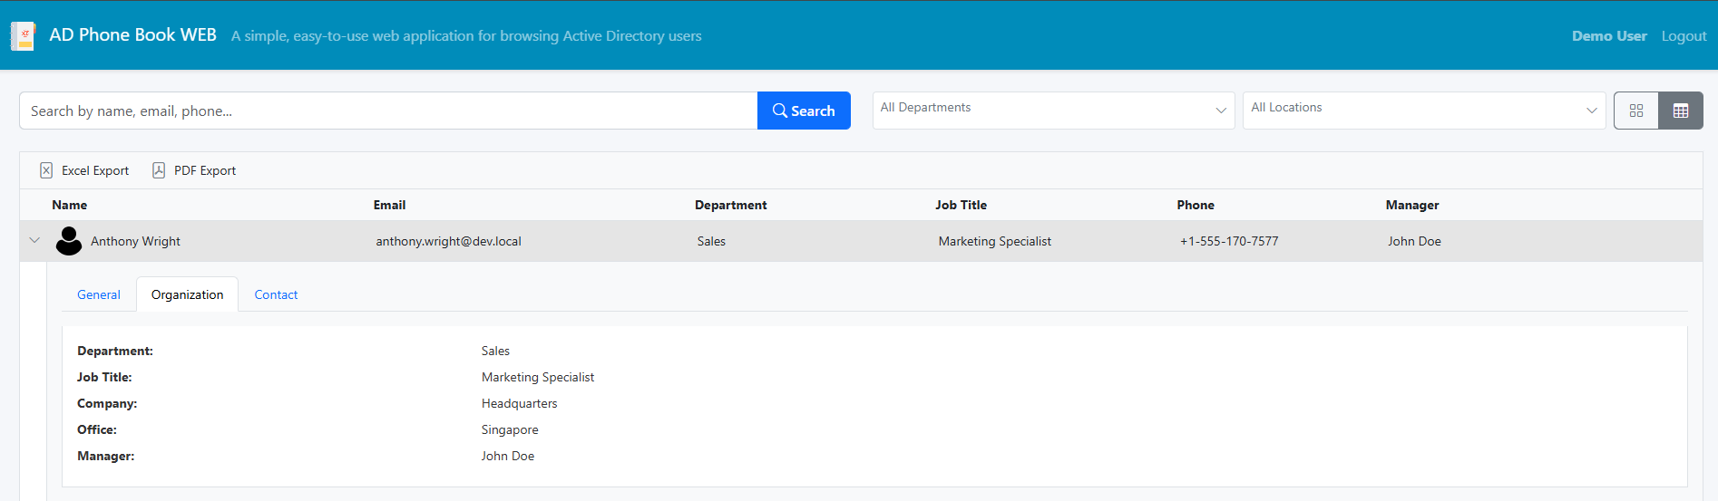Click Anthony Wright name in the row
Image resolution: width=1718 pixels, height=501 pixels.
[x=135, y=241]
